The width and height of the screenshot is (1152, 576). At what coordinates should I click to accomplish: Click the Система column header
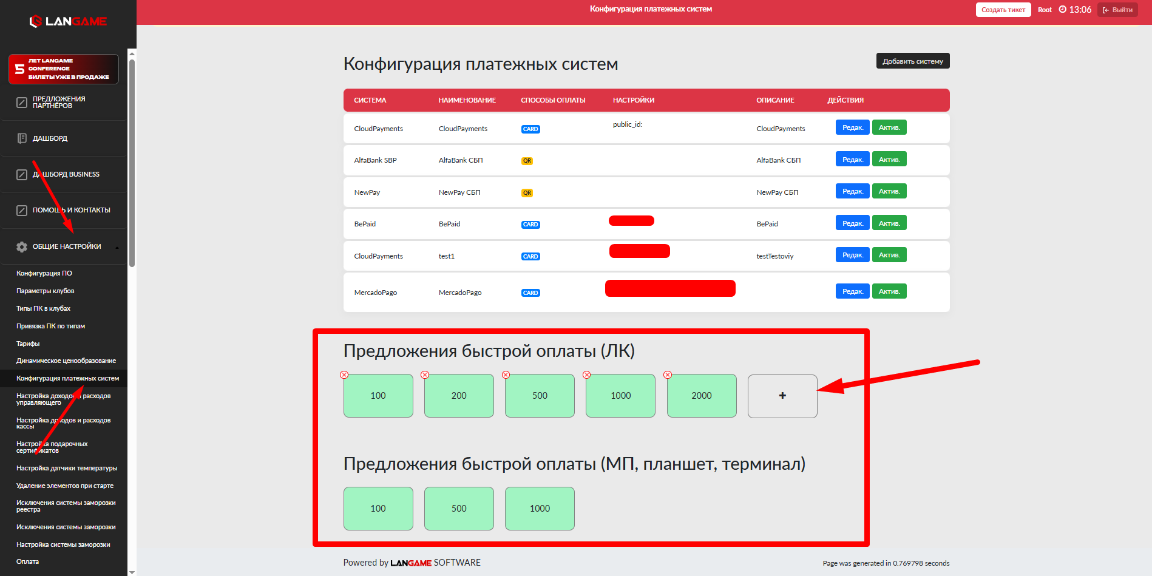tap(370, 100)
